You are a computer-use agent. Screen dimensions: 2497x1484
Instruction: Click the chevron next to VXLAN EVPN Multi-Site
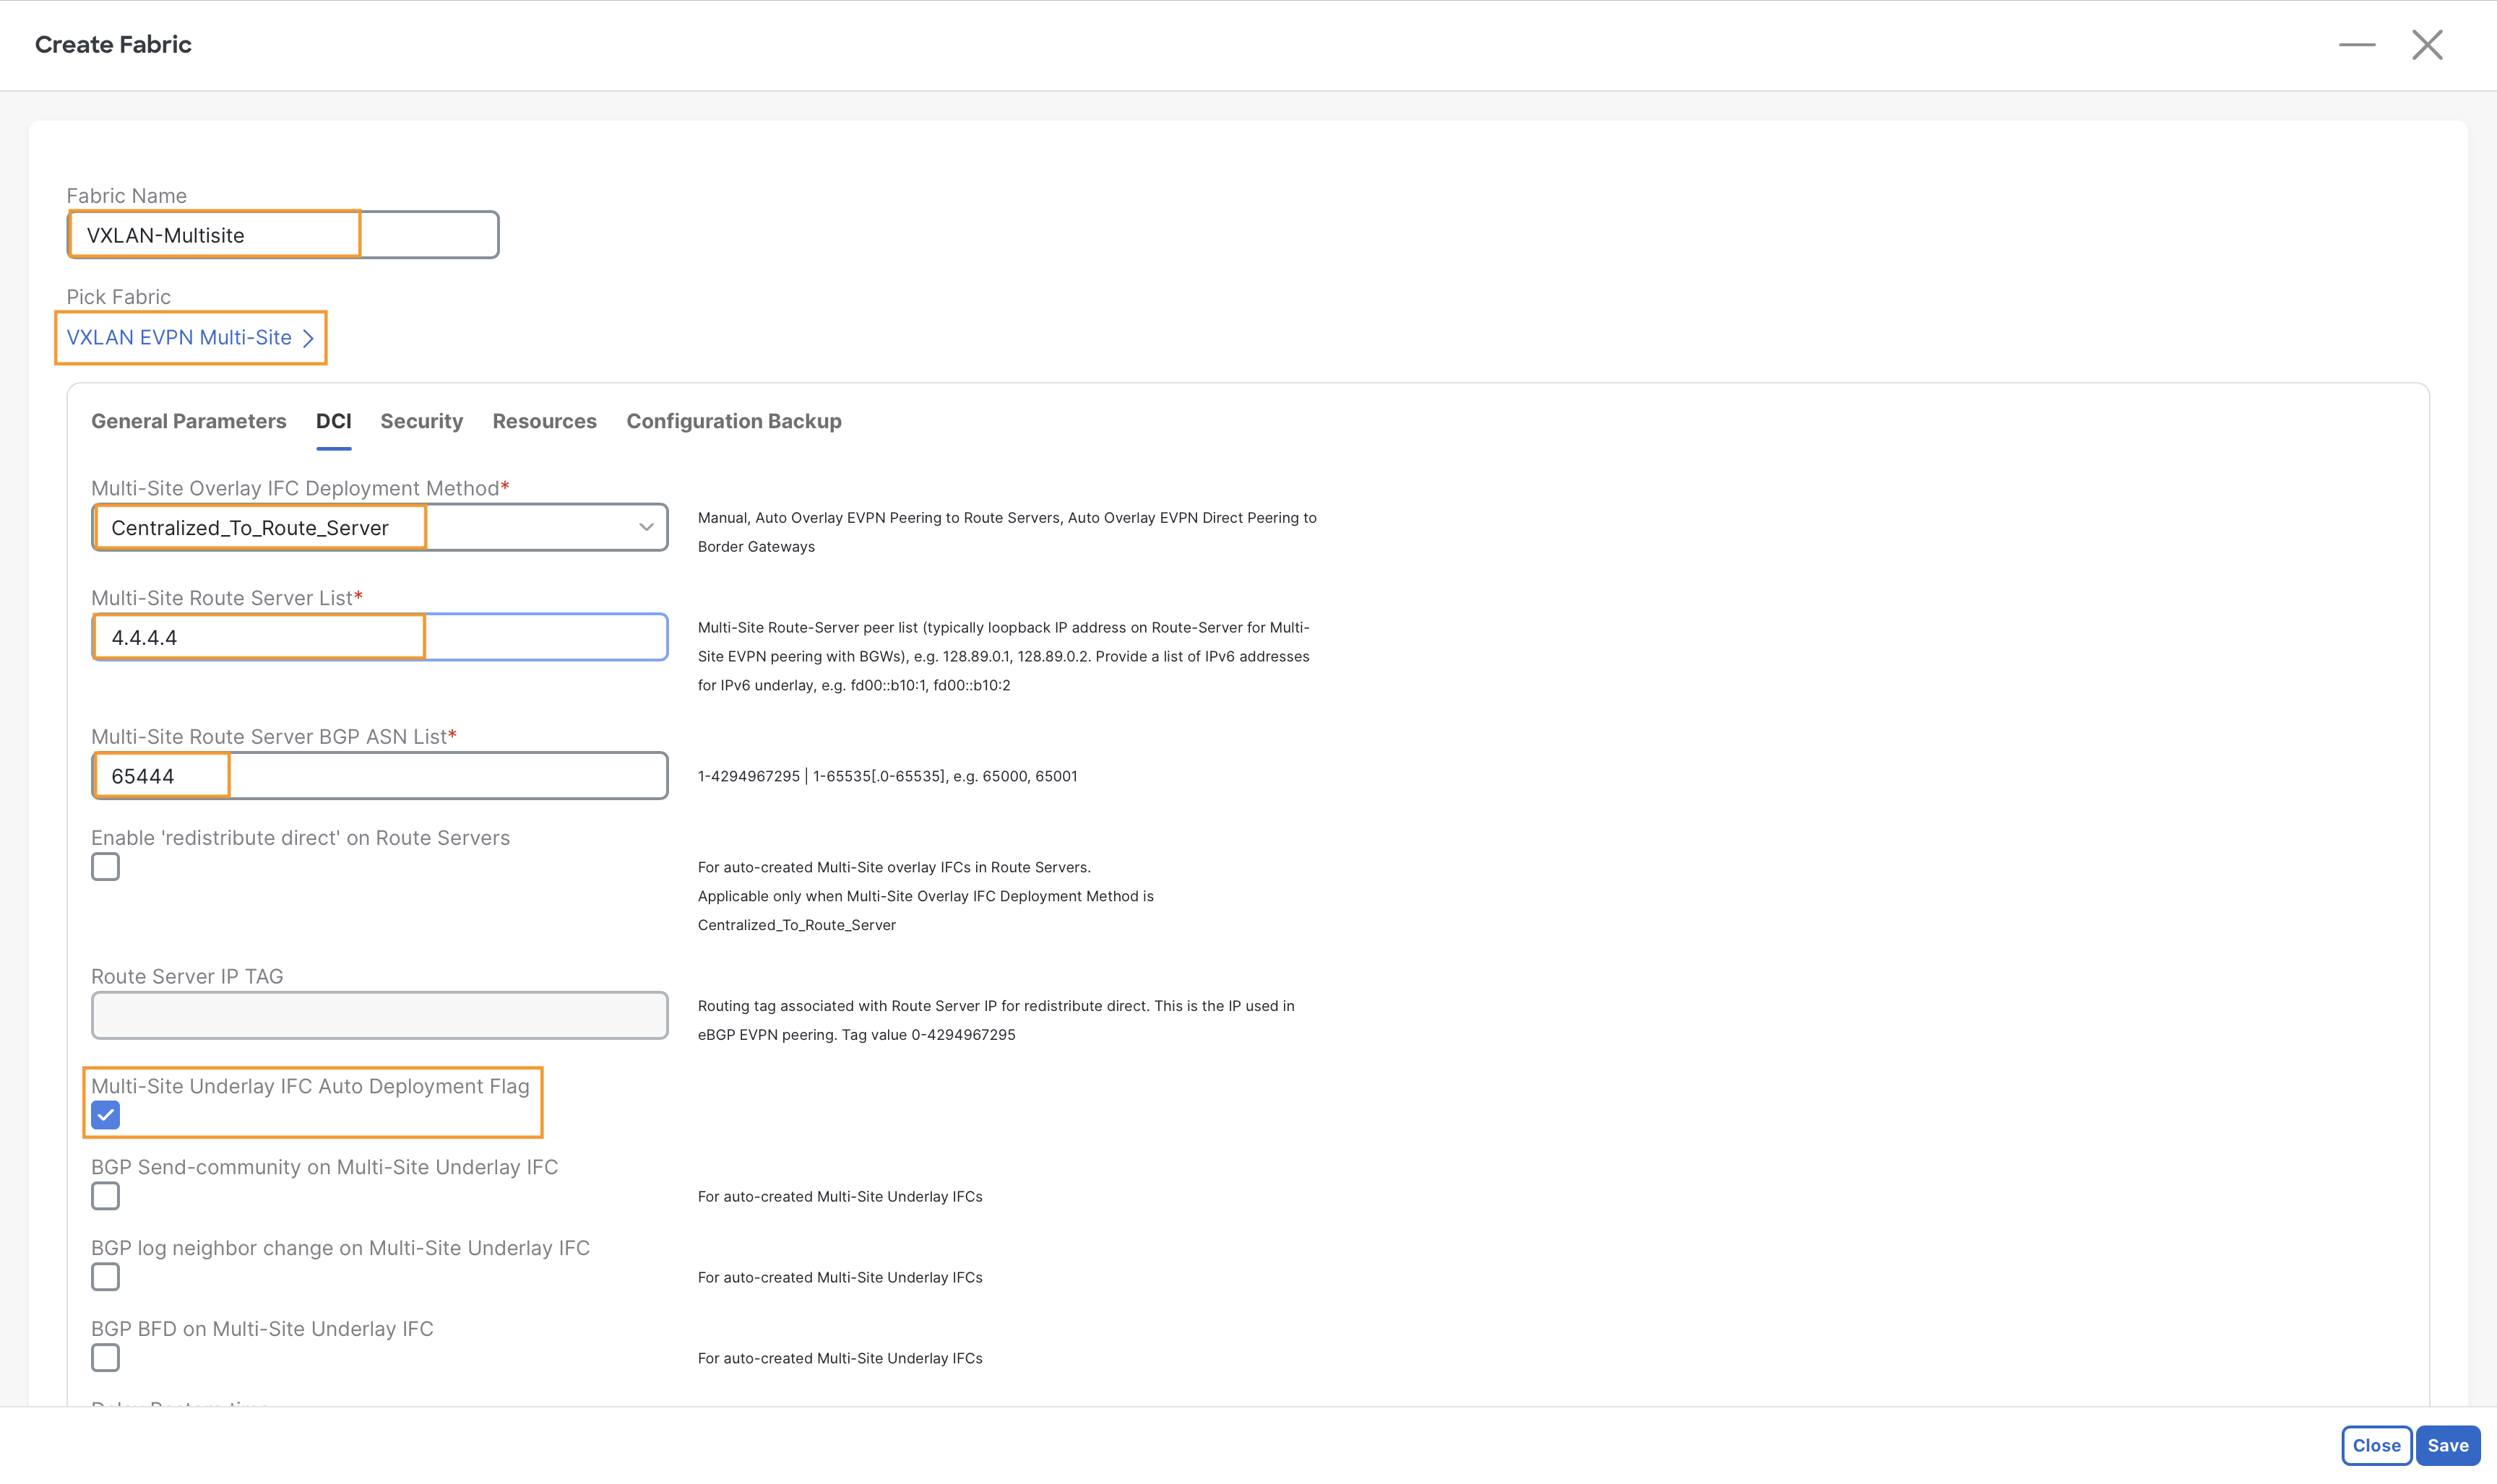tap(308, 338)
